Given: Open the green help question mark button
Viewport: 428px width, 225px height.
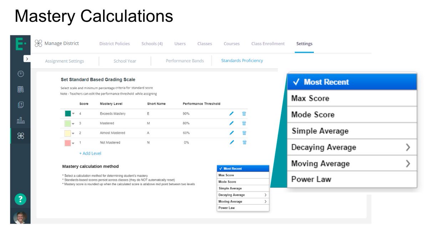Looking at the screenshot, I should [20, 199].
